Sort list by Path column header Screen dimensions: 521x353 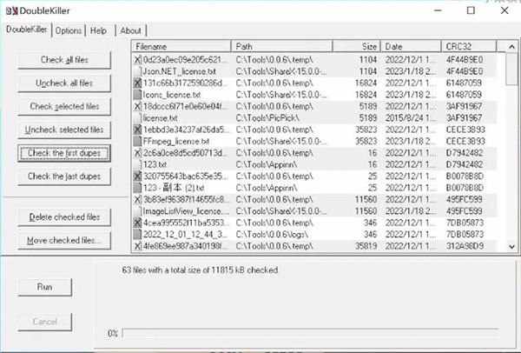(x=281, y=47)
